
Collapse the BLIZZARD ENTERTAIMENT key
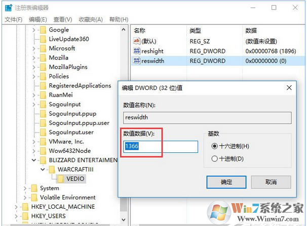click(33, 160)
